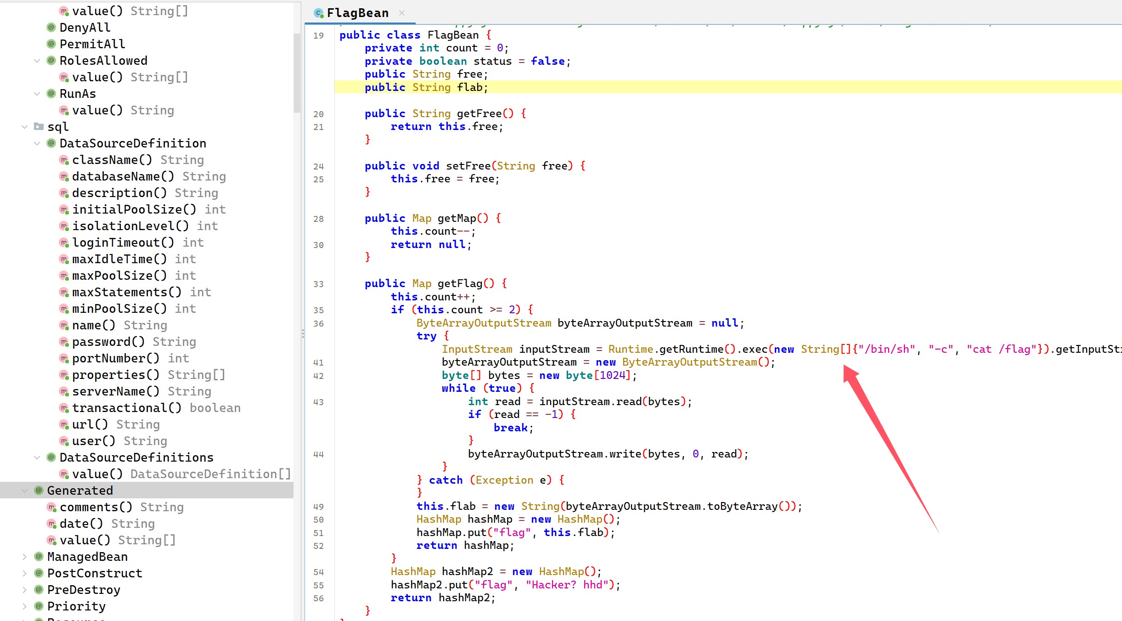Collapse the DataSourceDefinitions node
This screenshot has width=1122, height=621.
(37, 457)
